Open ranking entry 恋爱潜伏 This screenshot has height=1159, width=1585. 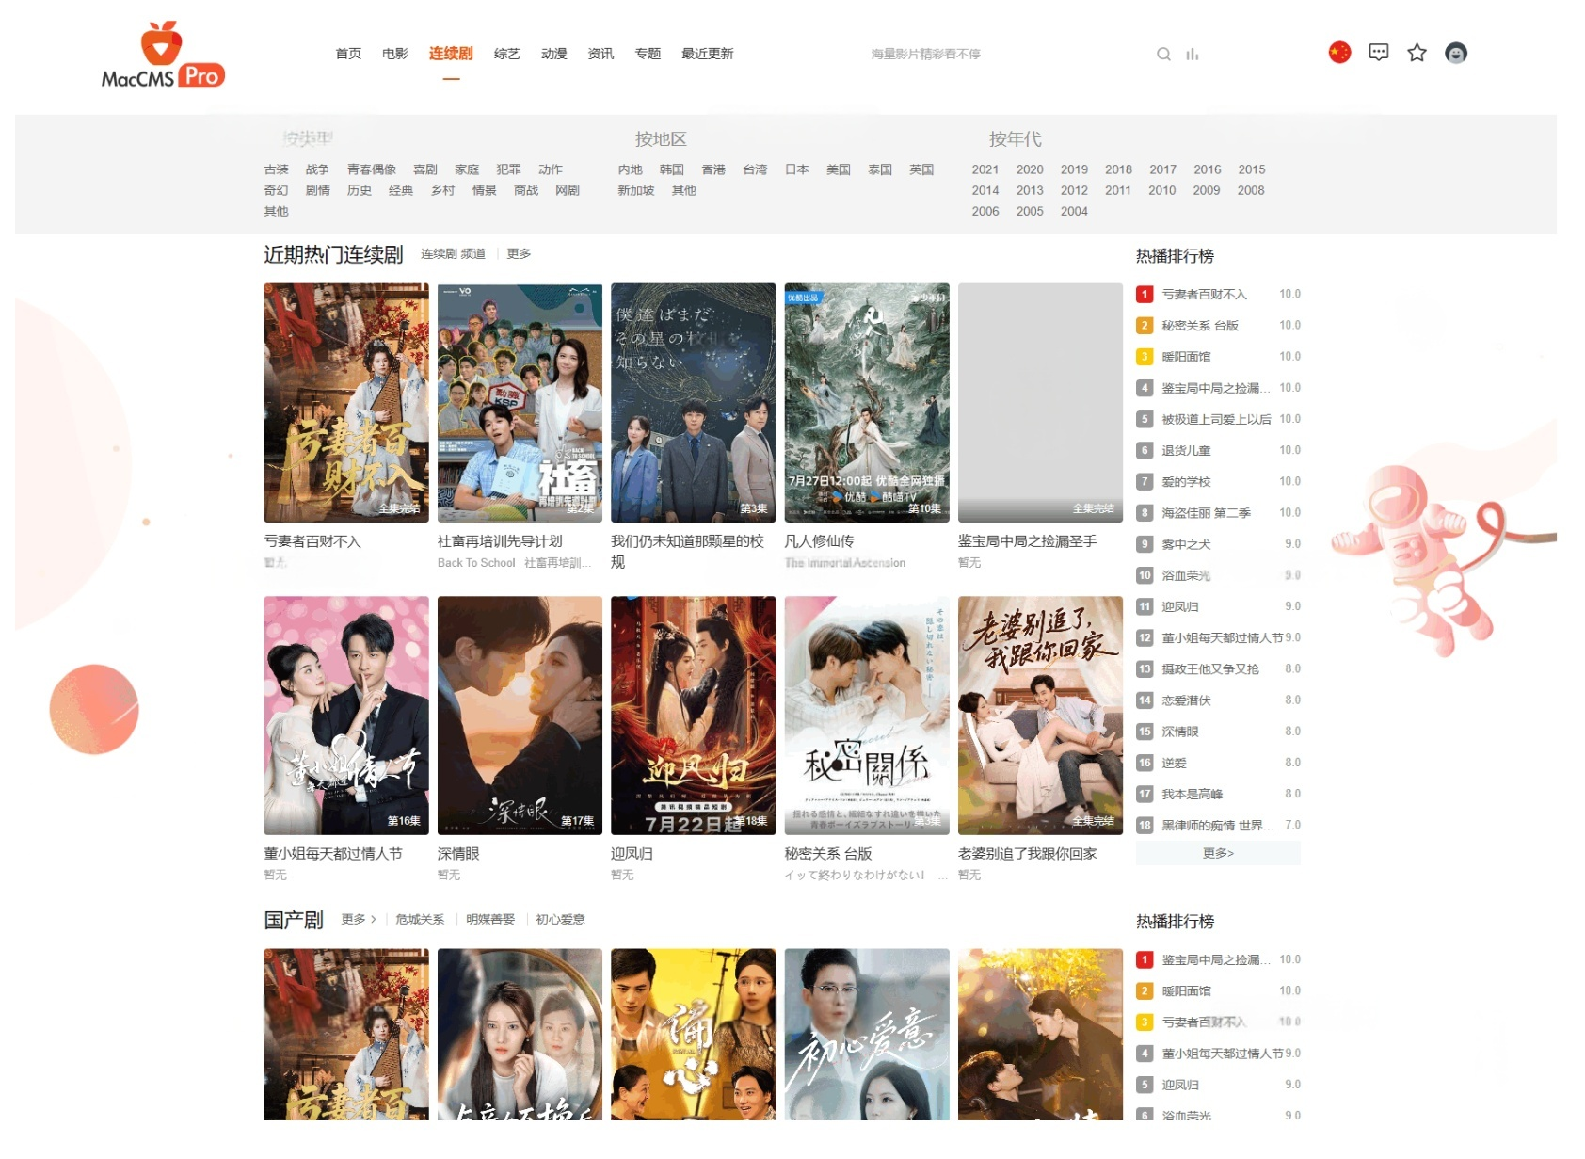(1186, 700)
